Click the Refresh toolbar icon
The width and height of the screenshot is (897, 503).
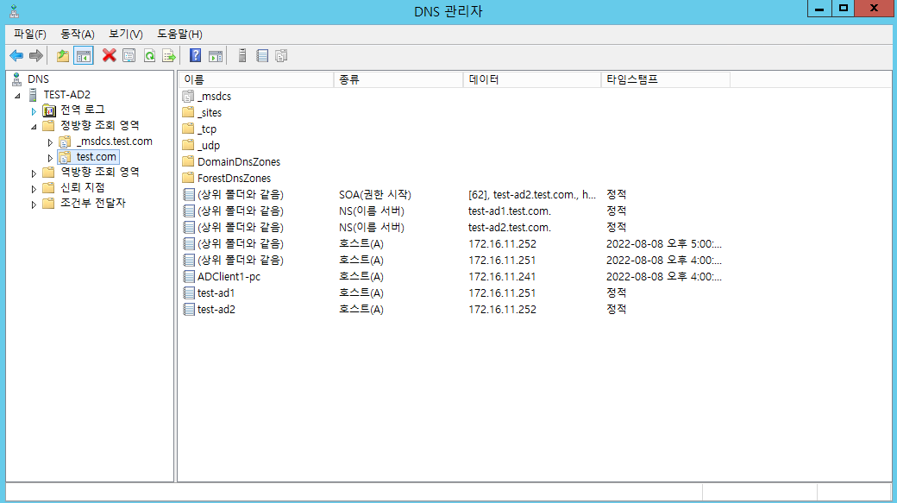(149, 55)
